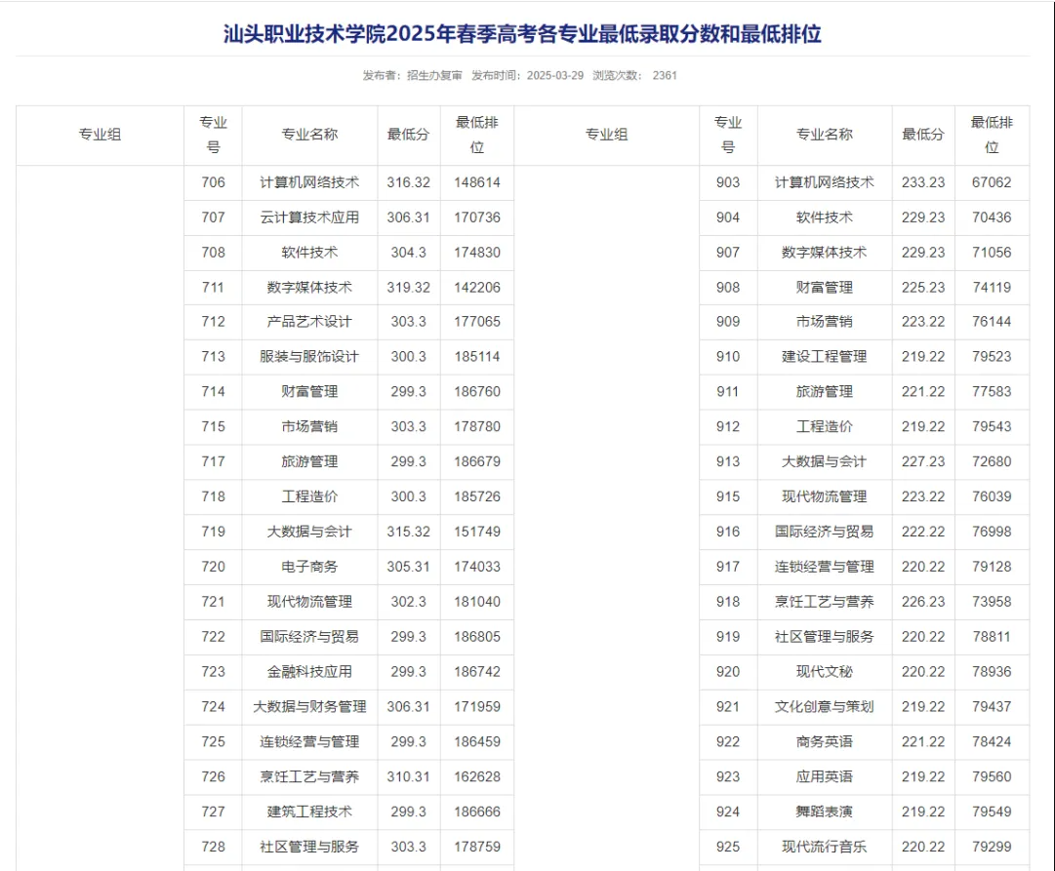This screenshot has width=1055, height=871.
Task: Select the score 319.32 for 数字媒体技术
Action: pyautogui.click(x=408, y=288)
